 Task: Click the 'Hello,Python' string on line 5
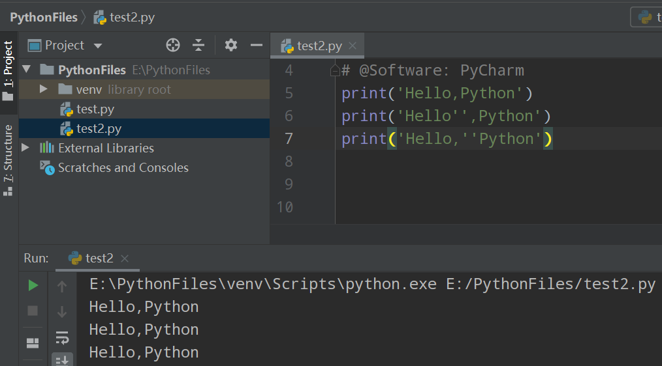click(x=460, y=93)
